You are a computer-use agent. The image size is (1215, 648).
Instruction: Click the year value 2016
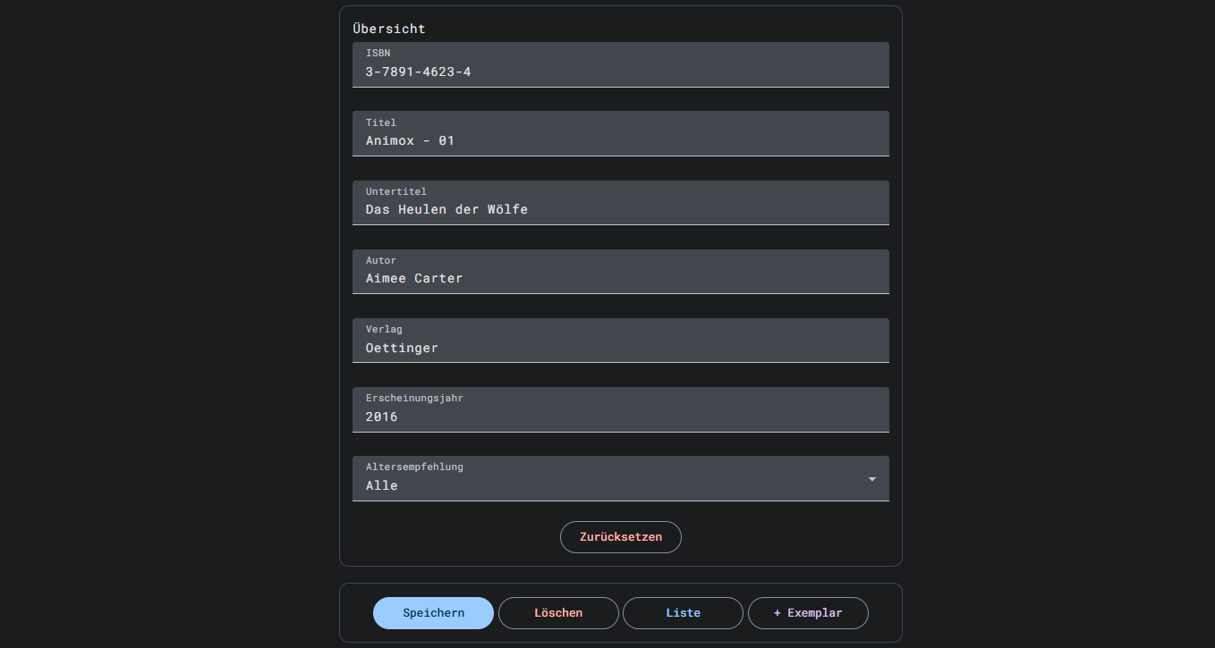click(381, 417)
